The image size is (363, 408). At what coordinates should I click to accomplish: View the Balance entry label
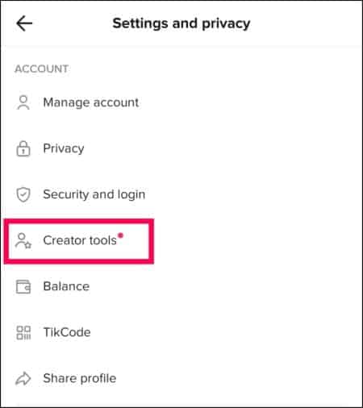(x=66, y=286)
